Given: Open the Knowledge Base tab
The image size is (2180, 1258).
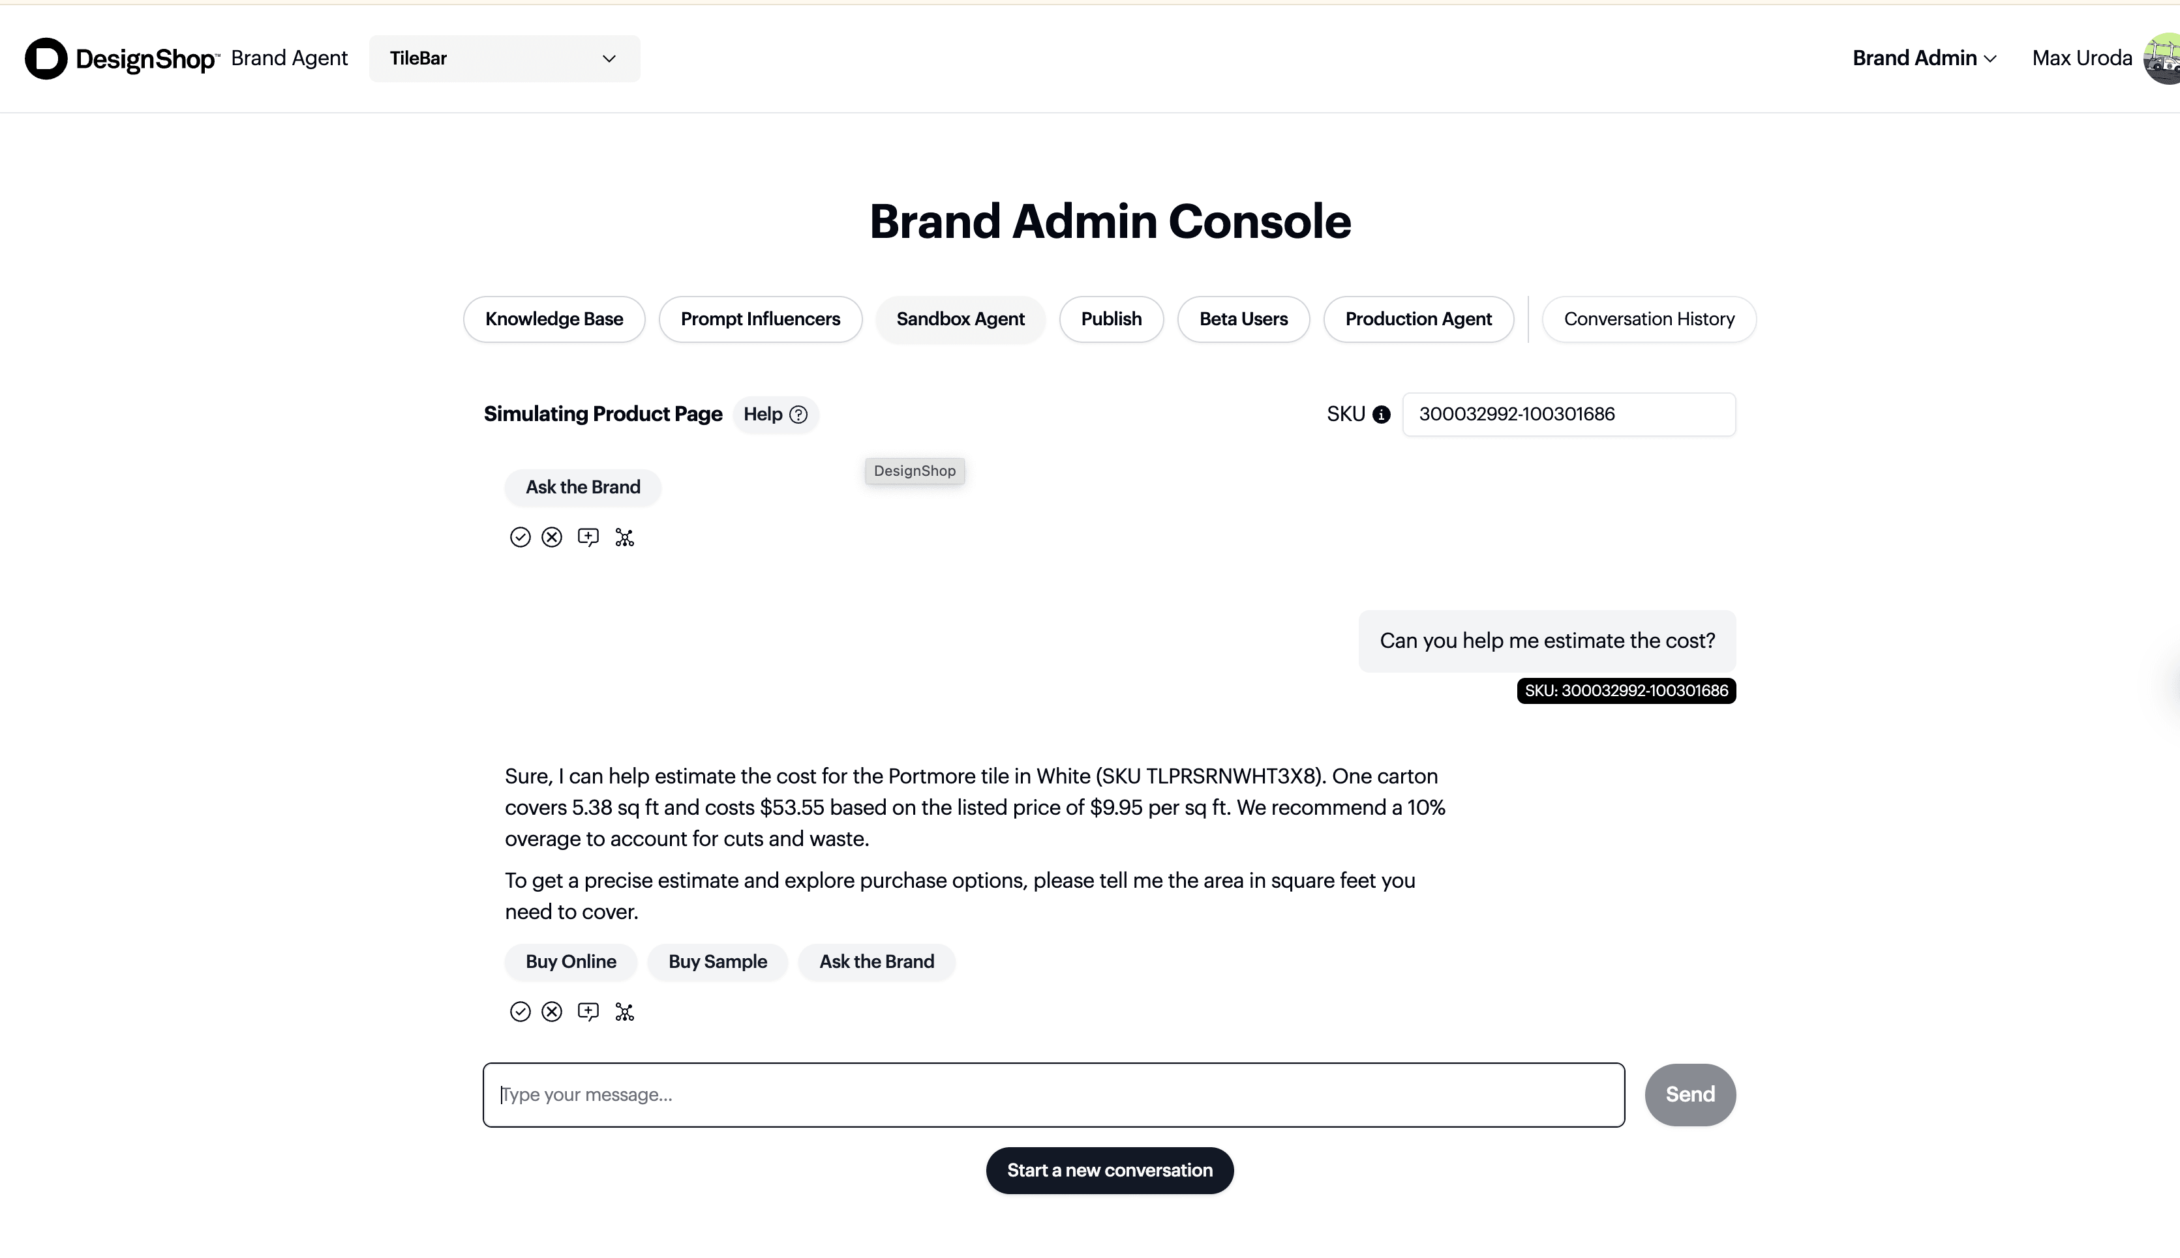Looking at the screenshot, I should pyautogui.click(x=553, y=319).
